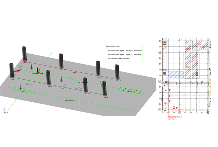
Task: Select the Measurement frame annotation box
Action: tap(124, 53)
